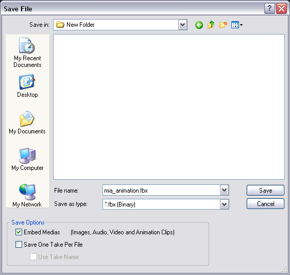Viewport: 290px width, 275px height.
Task: Click the Help question mark button
Action: [x=269, y=9]
